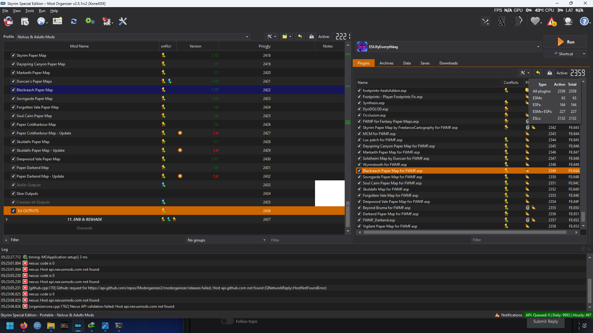
Task: Click plugin list Create Backup icon
Action: pos(549,73)
